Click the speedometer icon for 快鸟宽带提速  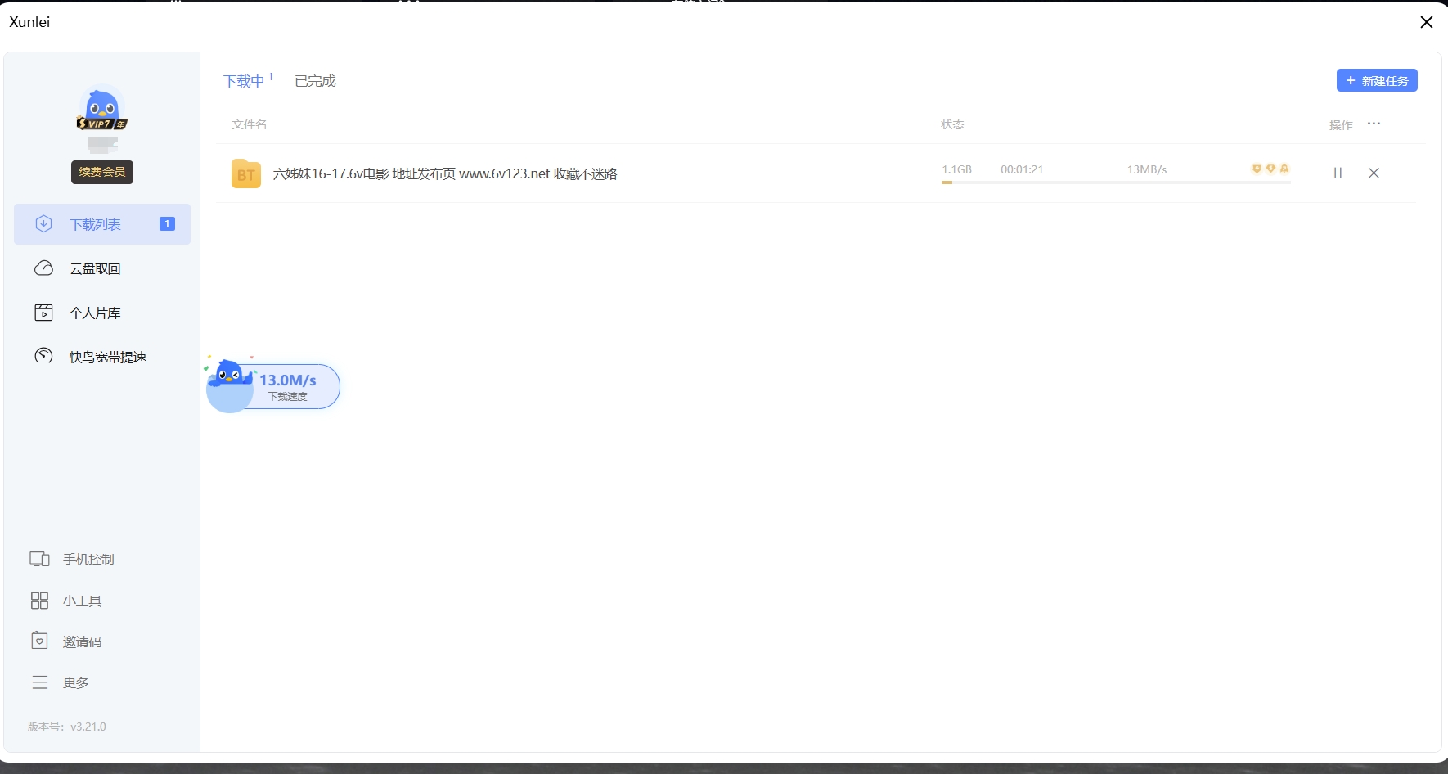pos(43,356)
